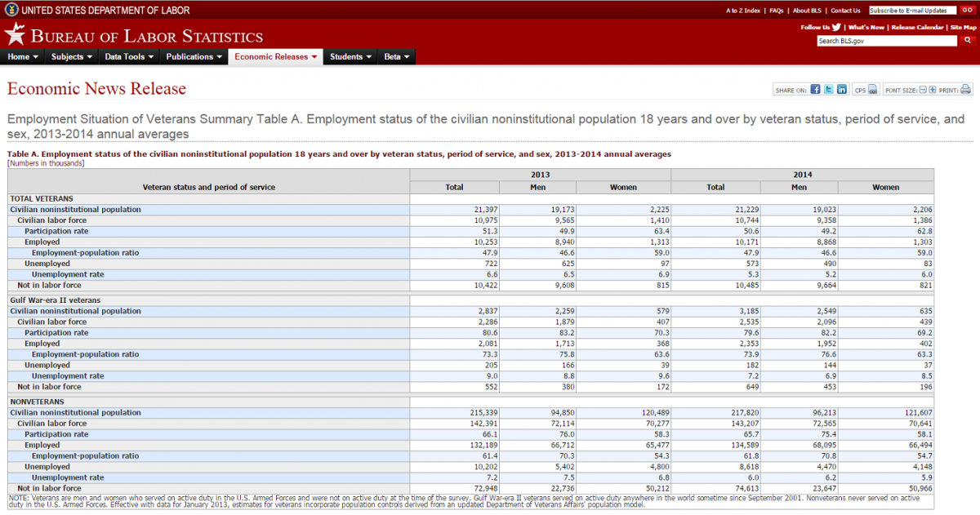Open the Data Tools dropdown
The height and width of the screenshot is (515, 980).
tap(129, 57)
